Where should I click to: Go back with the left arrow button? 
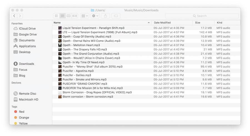pyautogui.click(x=14, y=16)
